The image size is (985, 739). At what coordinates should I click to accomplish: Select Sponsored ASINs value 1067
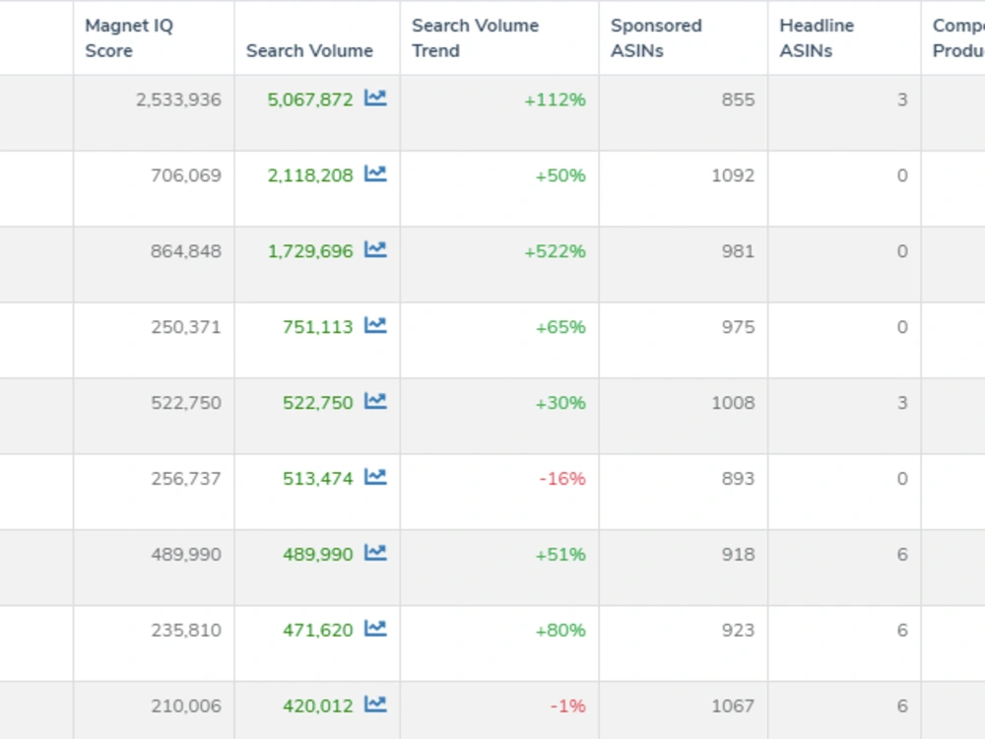(733, 706)
